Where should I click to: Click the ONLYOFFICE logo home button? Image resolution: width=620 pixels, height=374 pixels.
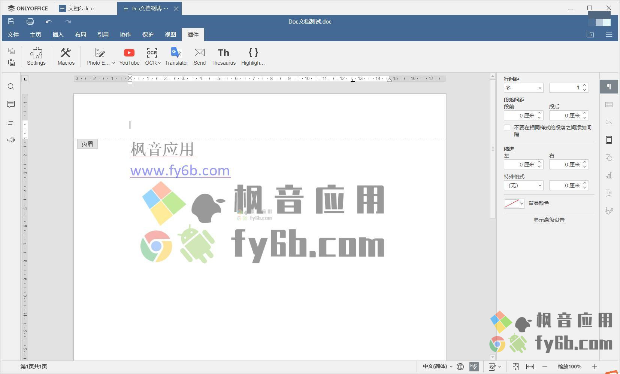(x=28, y=8)
